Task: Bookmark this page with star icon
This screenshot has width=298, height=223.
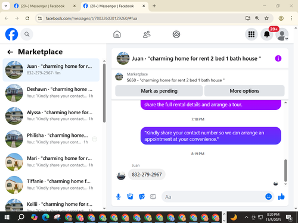Action: pyautogui.click(x=266, y=18)
